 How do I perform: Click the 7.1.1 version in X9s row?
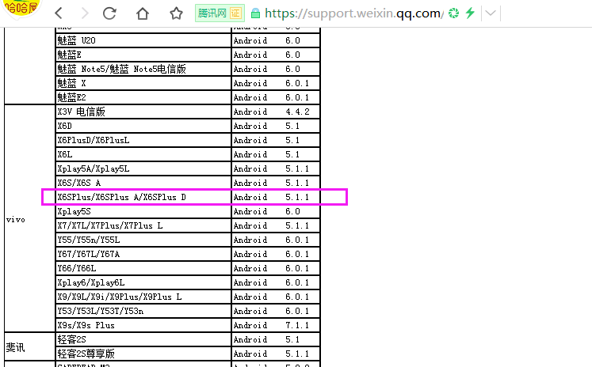click(297, 326)
